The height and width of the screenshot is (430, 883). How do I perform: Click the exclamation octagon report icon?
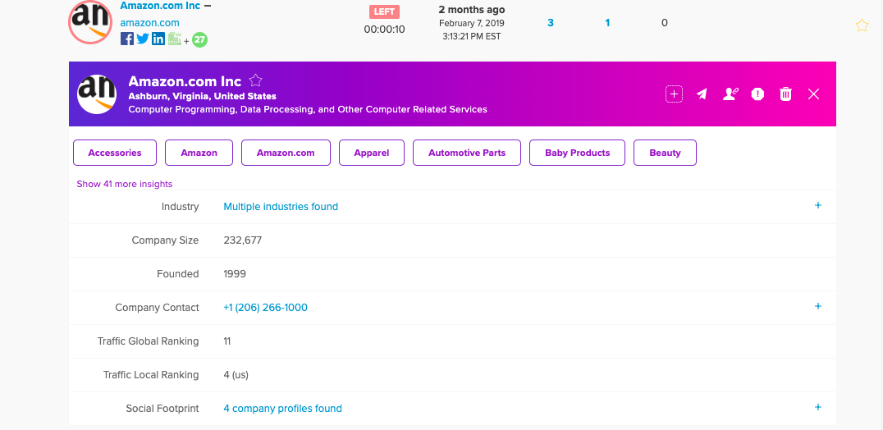point(758,94)
